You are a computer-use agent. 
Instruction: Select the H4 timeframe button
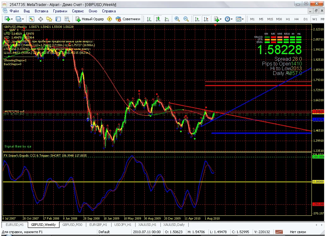pyautogui.click(x=297, y=19)
